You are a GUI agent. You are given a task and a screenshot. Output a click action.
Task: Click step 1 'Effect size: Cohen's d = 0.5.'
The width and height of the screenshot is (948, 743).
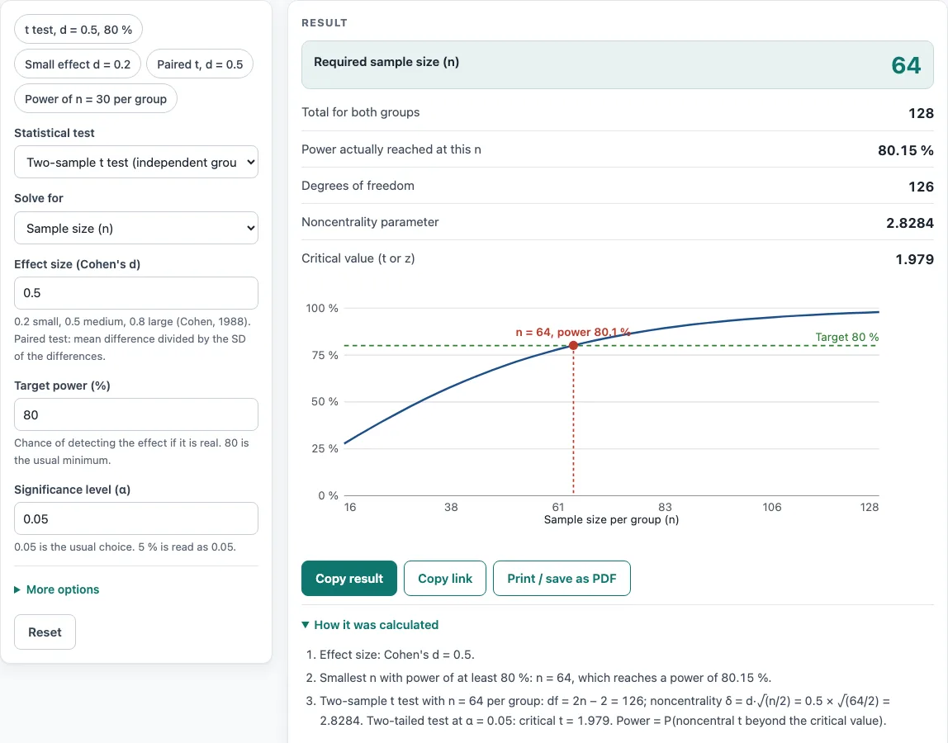coord(396,655)
